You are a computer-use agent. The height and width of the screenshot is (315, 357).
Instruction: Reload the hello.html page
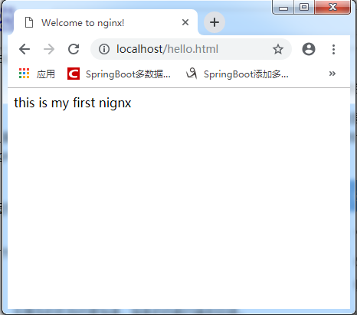tap(74, 49)
